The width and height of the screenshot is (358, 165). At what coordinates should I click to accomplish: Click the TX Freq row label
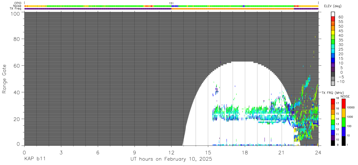[x=16, y=8]
